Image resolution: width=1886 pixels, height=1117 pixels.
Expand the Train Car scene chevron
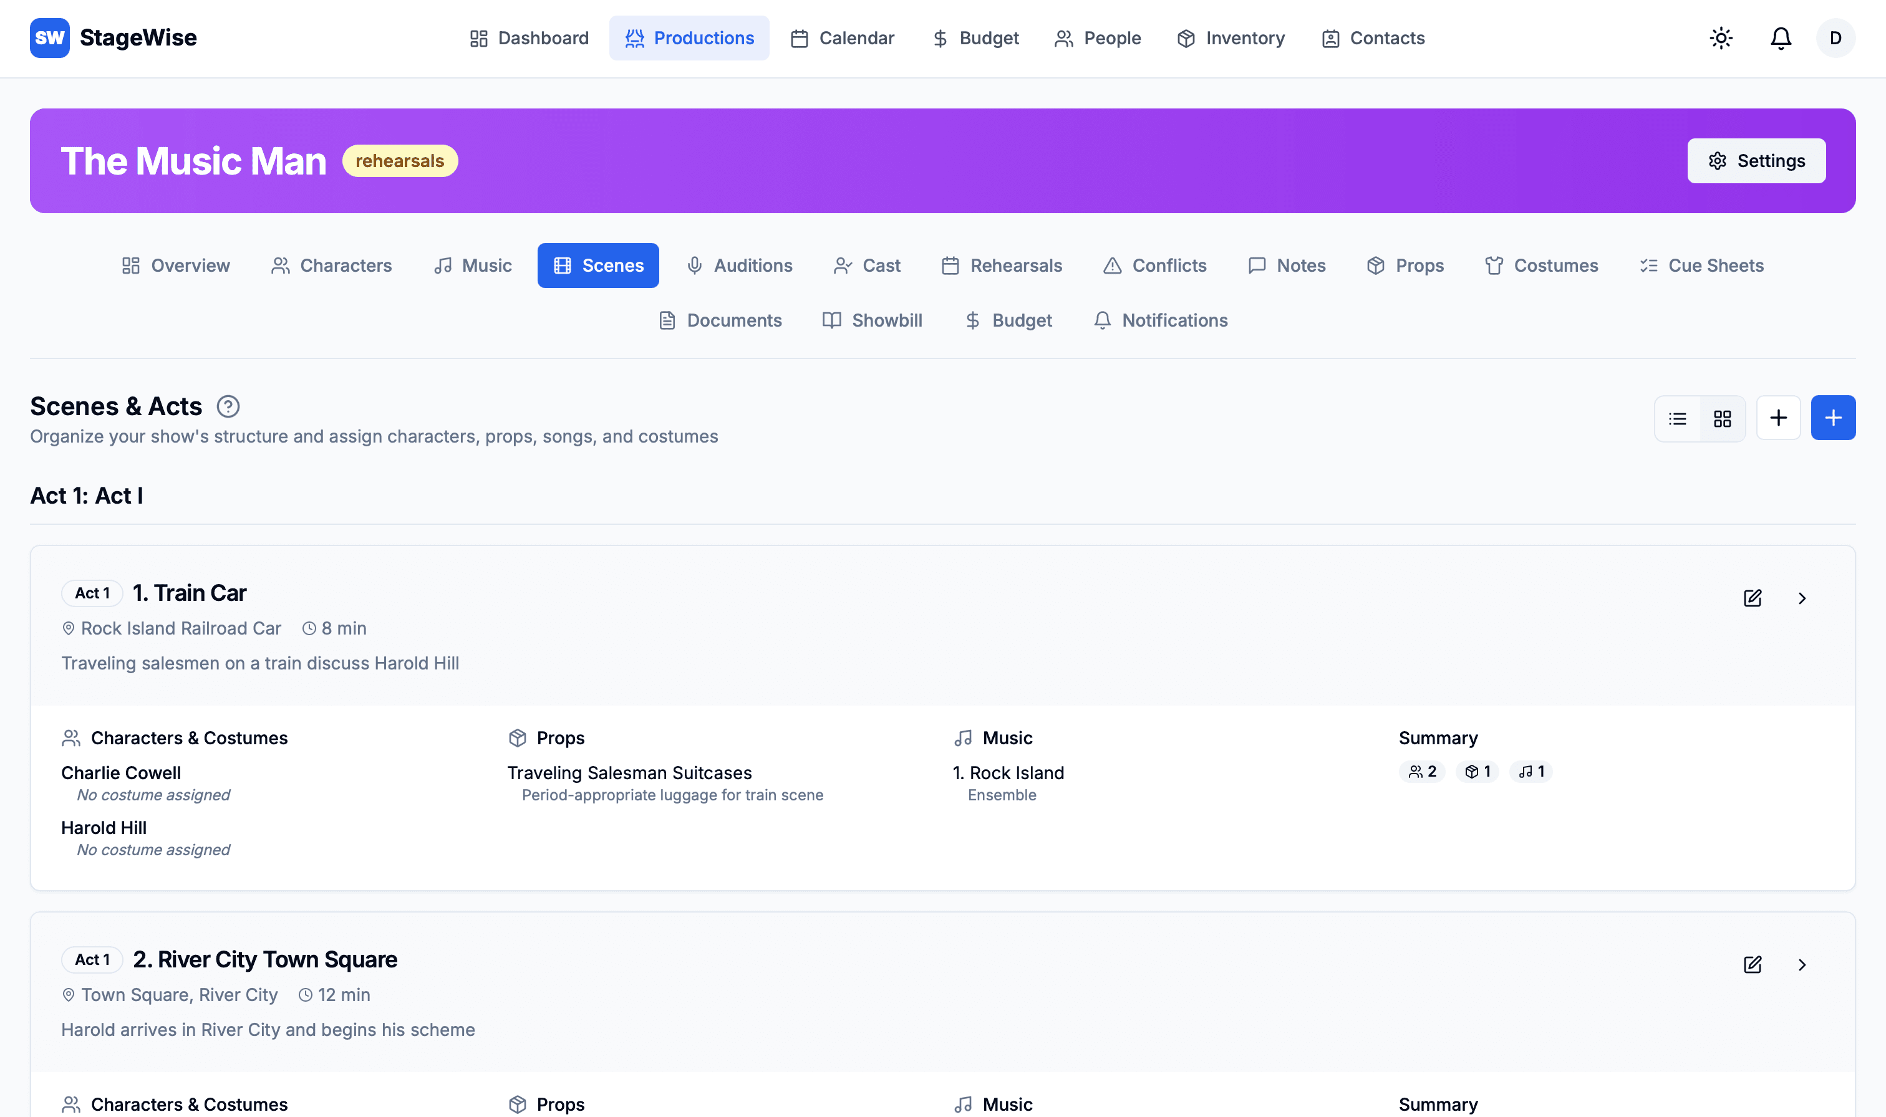click(x=1802, y=598)
